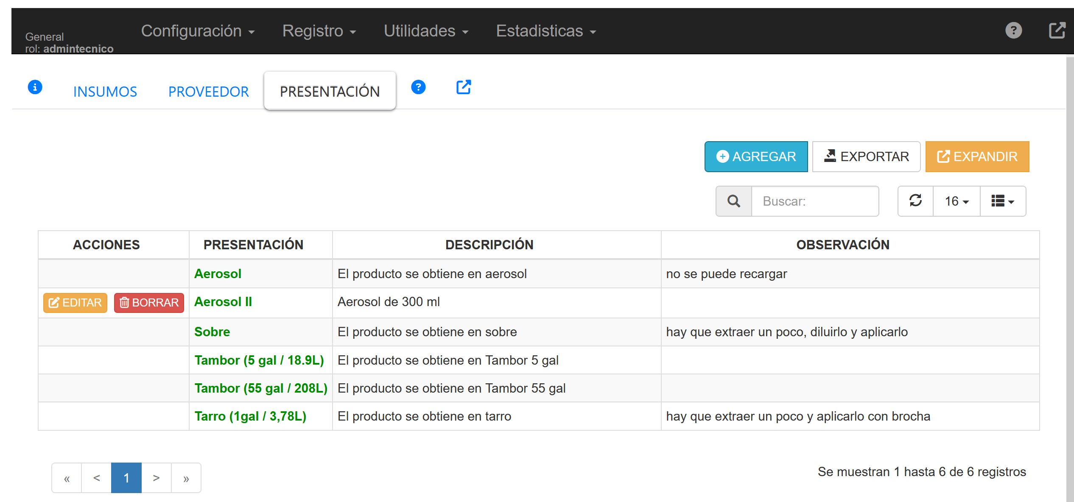The image size is (1074, 502).
Task: Click the blue info circle icon
Action: pos(35,87)
